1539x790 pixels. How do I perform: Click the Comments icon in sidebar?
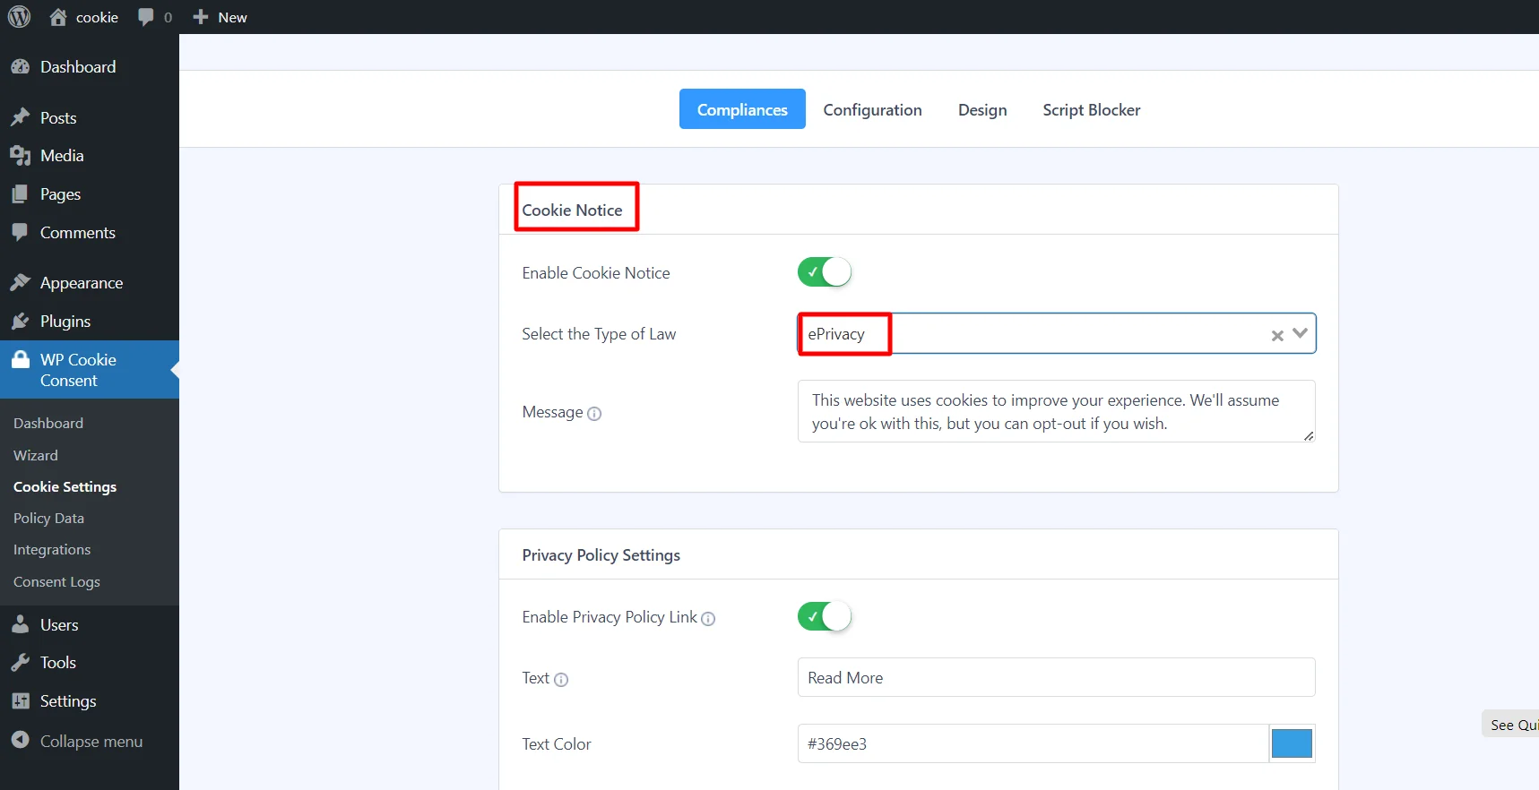(x=20, y=233)
